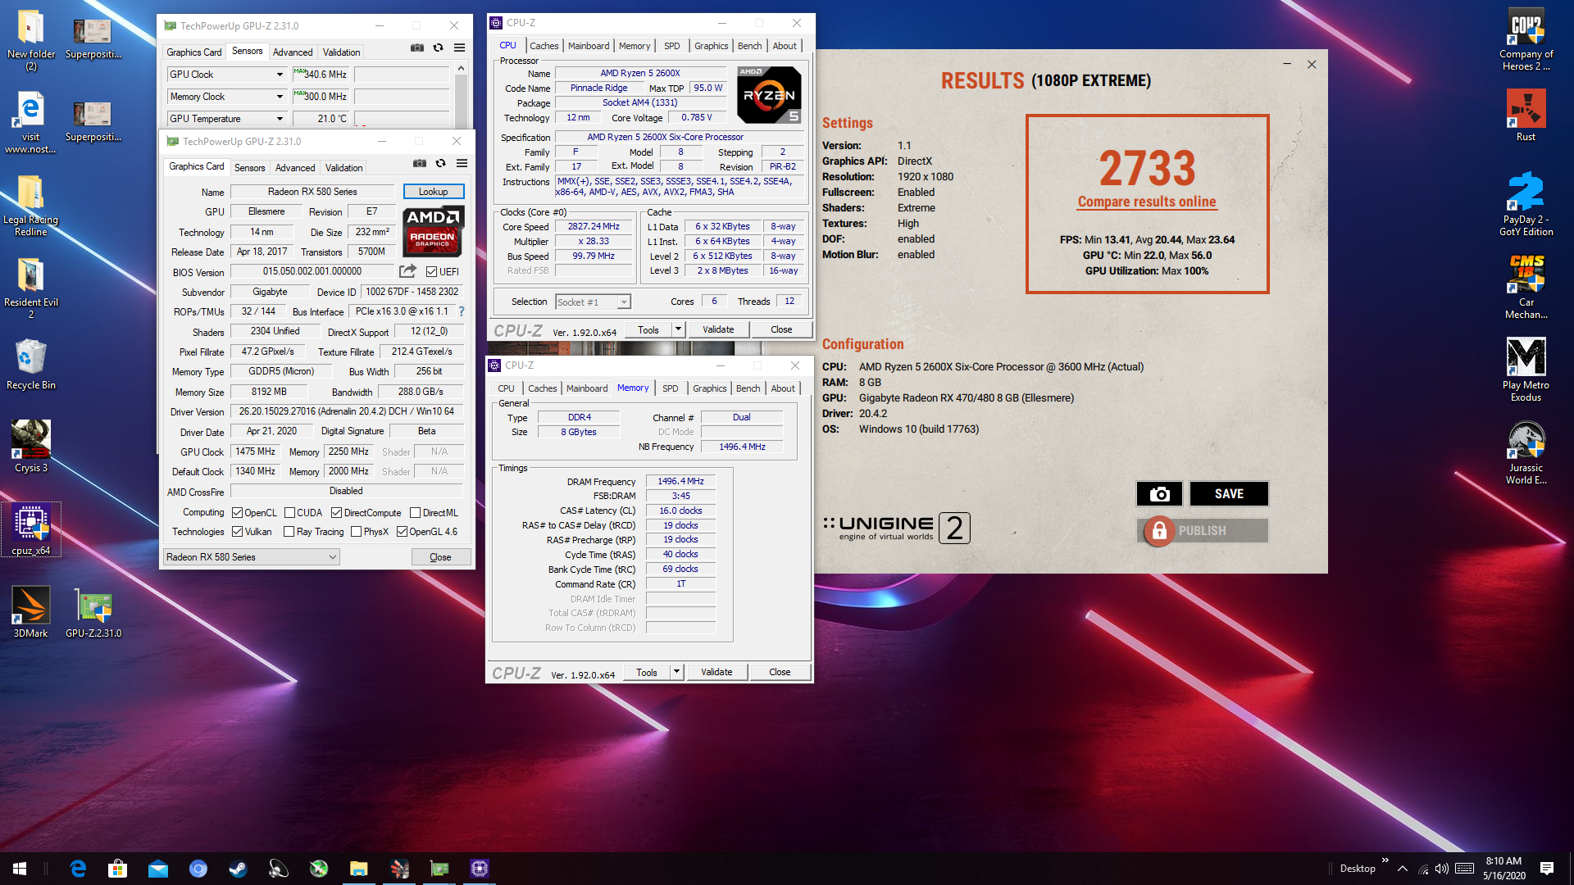This screenshot has width=1574, height=885.
Task: Open cpuz_x64 desktop icon
Action: [x=31, y=529]
